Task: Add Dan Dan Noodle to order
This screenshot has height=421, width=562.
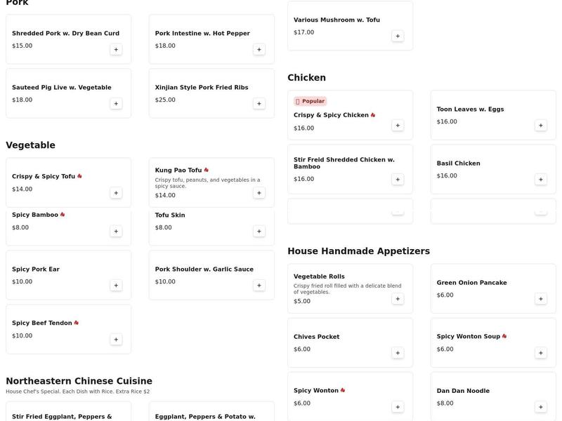Action: (x=540, y=406)
